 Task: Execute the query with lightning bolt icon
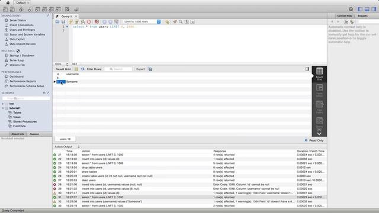[70, 22]
